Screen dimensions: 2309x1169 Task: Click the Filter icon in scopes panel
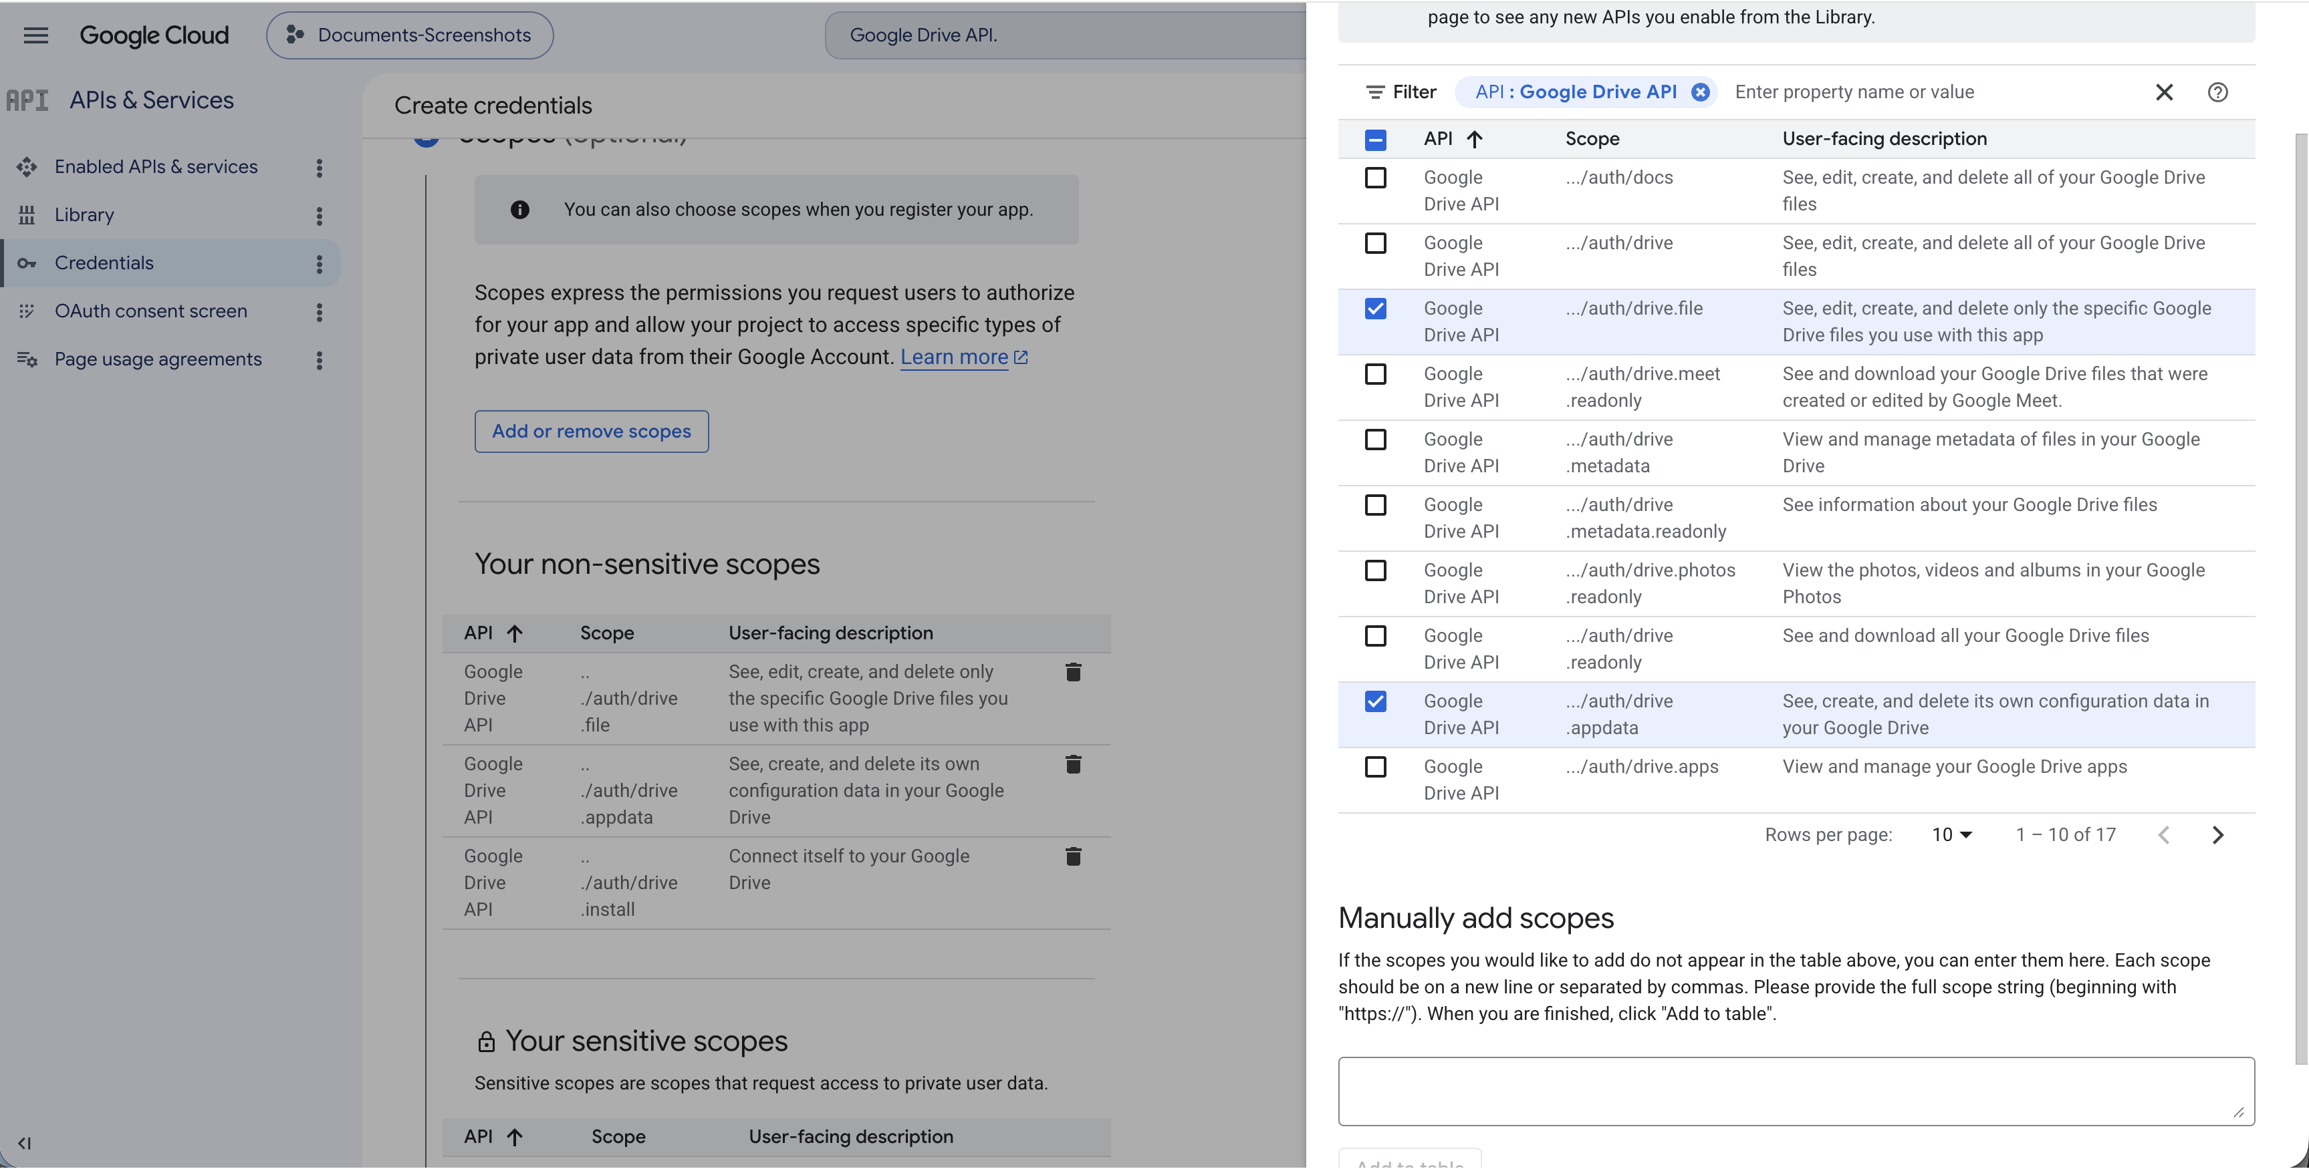point(1375,92)
